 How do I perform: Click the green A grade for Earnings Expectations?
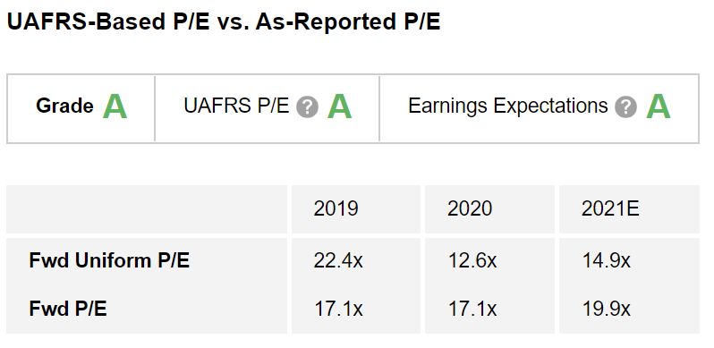659,106
